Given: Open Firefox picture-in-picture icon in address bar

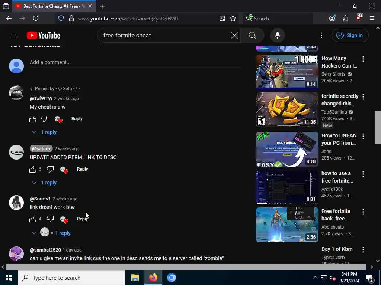Looking at the screenshot, I should tap(222, 19).
